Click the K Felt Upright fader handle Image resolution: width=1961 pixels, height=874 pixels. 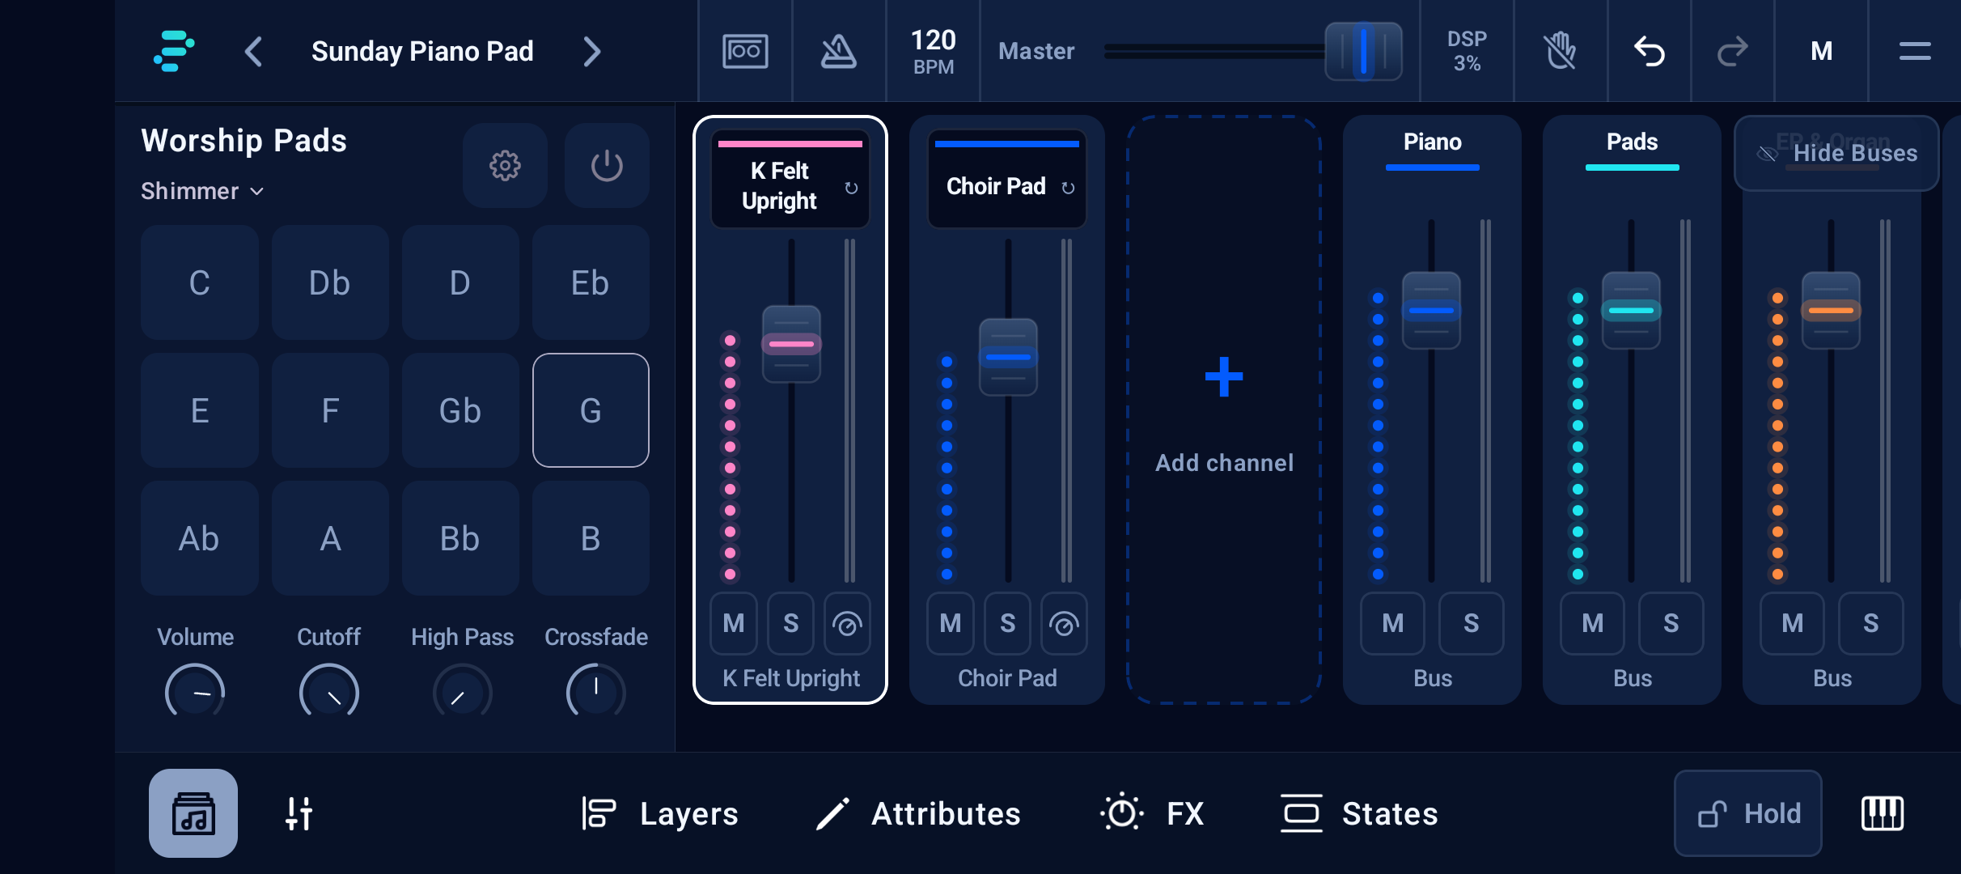pyautogui.click(x=791, y=344)
